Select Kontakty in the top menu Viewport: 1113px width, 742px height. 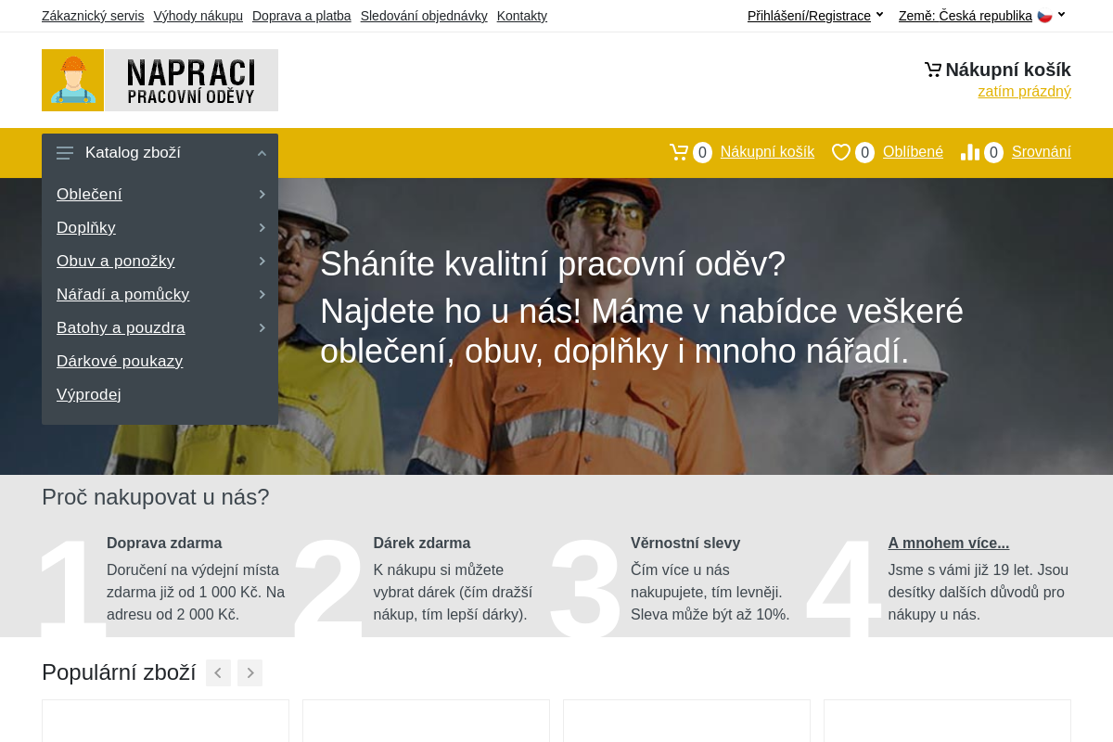[x=521, y=15]
